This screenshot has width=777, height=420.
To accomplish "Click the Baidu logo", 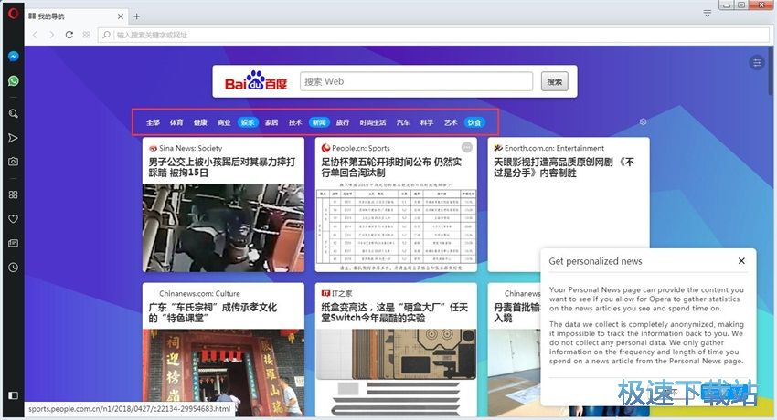I will pos(256,81).
